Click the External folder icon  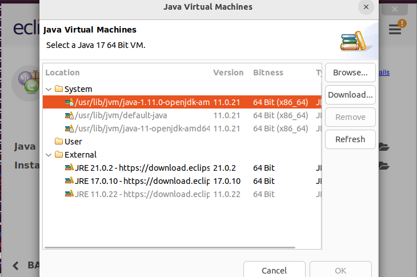(59, 154)
